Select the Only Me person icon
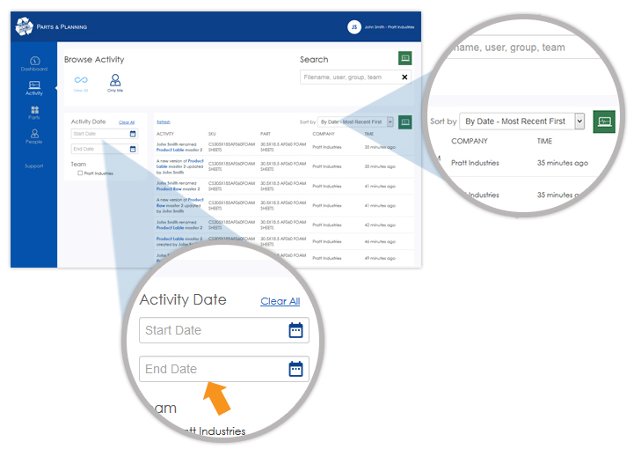The width and height of the screenshot is (634, 449). coord(115,80)
